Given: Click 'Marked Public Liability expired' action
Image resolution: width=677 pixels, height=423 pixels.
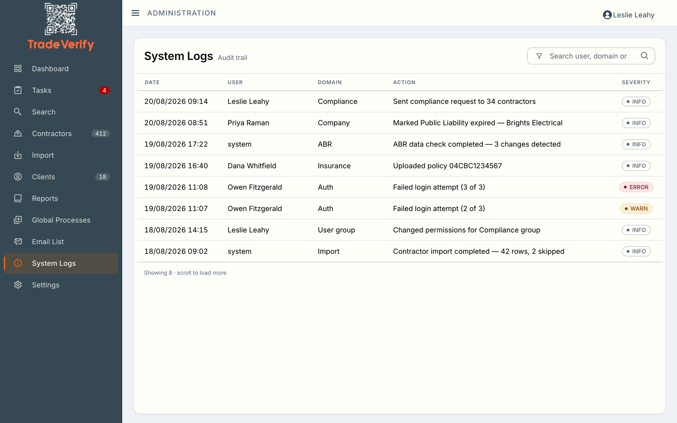Looking at the screenshot, I should coord(478,123).
